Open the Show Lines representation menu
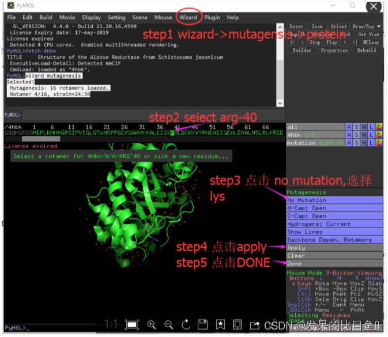This screenshot has width=388, height=337. click(334, 232)
